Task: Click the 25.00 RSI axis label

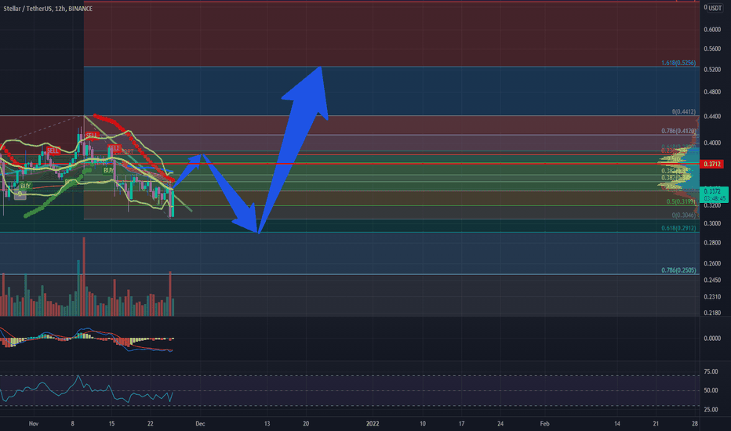Action: coord(711,410)
